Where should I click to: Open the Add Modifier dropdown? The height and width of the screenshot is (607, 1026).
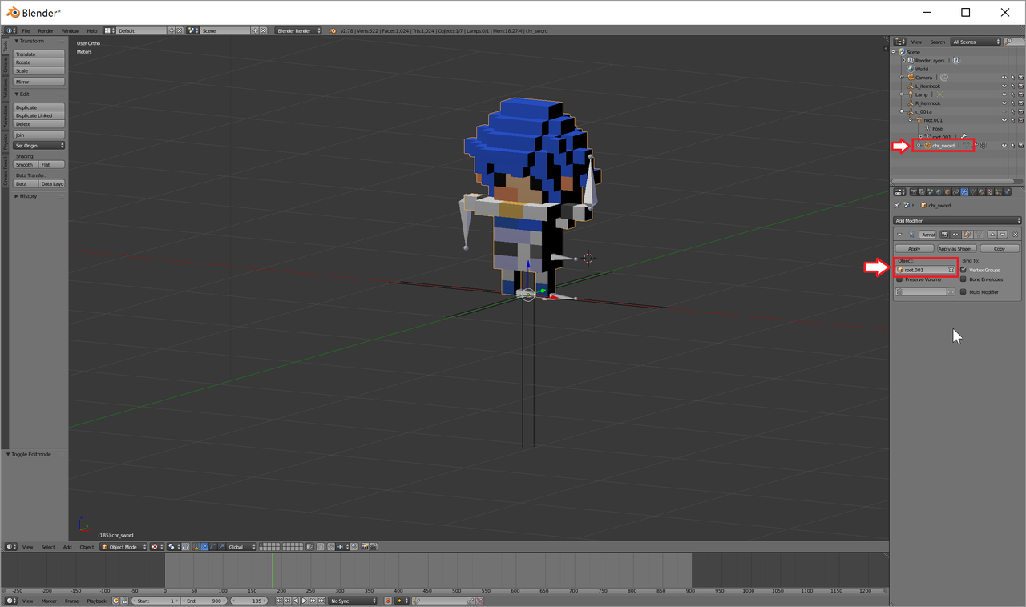click(x=957, y=220)
